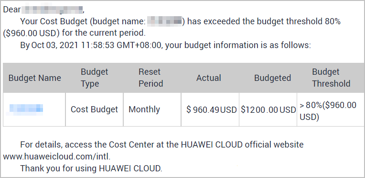Click the $960.49 USD actual amount cell
This screenshot has height=178, width=365.
tap(210, 109)
